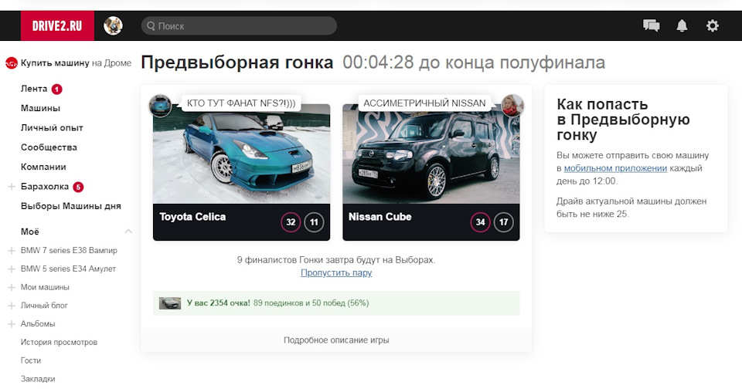Collapse the Моё section chevron
The image size is (742, 392).
pos(128,231)
